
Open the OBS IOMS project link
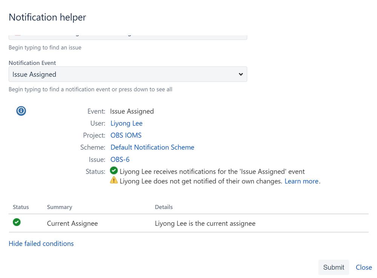click(126, 135)
